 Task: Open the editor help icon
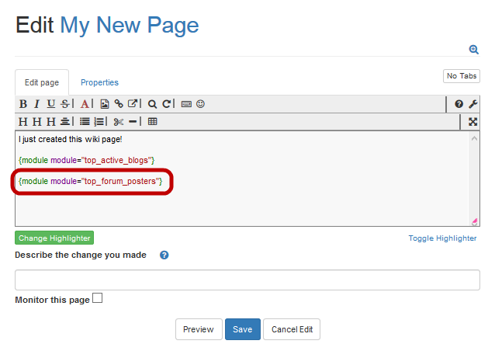tap(459, 104)
